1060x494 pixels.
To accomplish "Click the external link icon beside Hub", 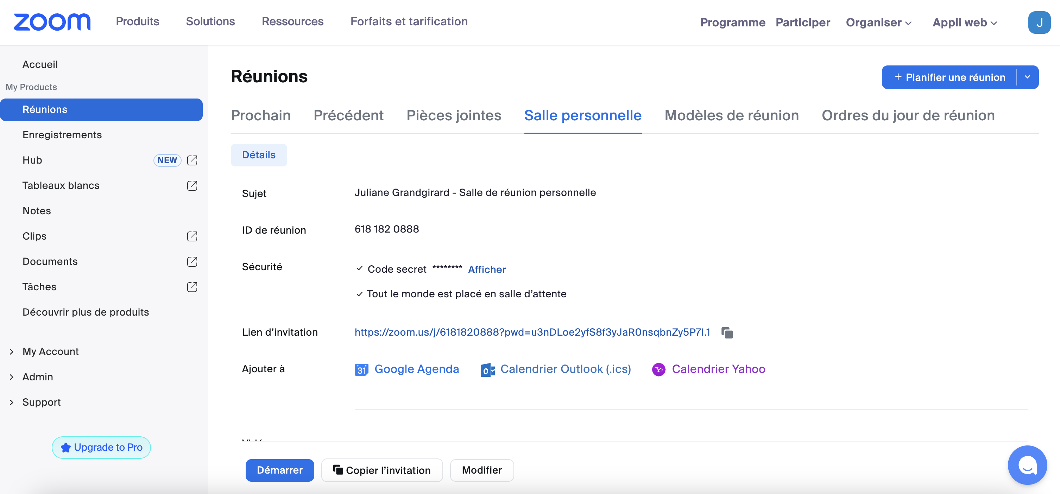I will click(x=192, y=160).
